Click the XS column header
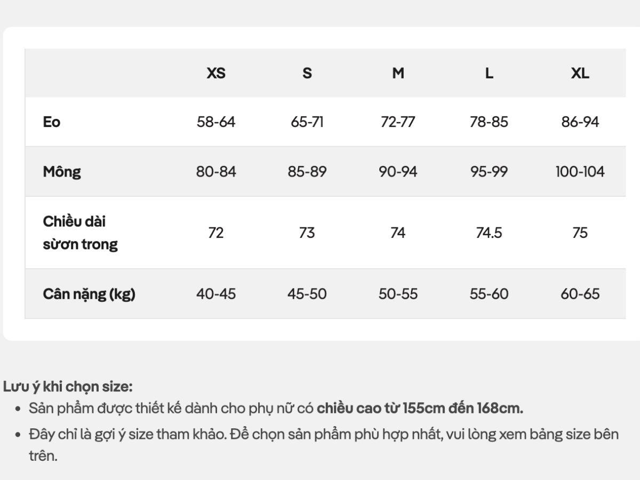The image size is (640, 480). 216,73
